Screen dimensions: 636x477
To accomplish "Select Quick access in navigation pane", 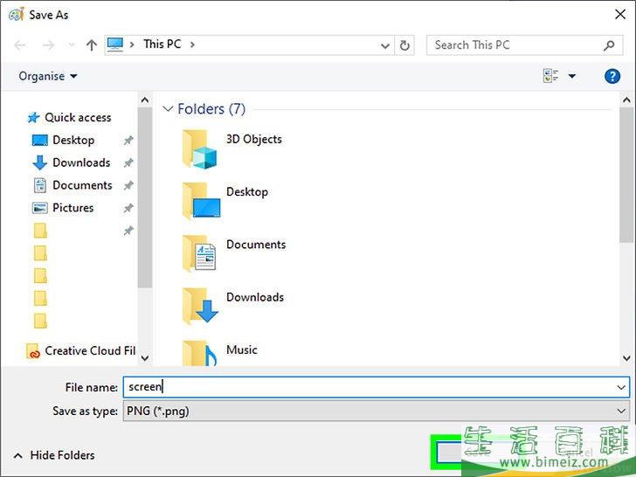I will pyautogui.click(x=77, y=117).
